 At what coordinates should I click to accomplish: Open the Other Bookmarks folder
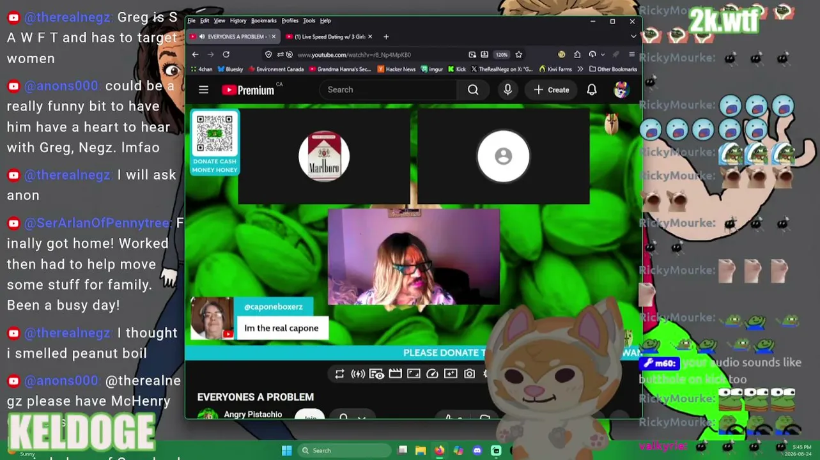(x=613, y=69)
